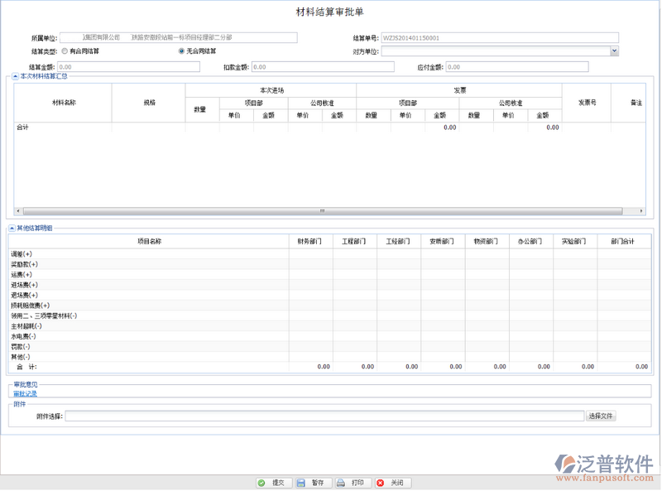662x491 pixels.
Task: Click the 泛普软件 logo watermark
Action: point(605,467)
